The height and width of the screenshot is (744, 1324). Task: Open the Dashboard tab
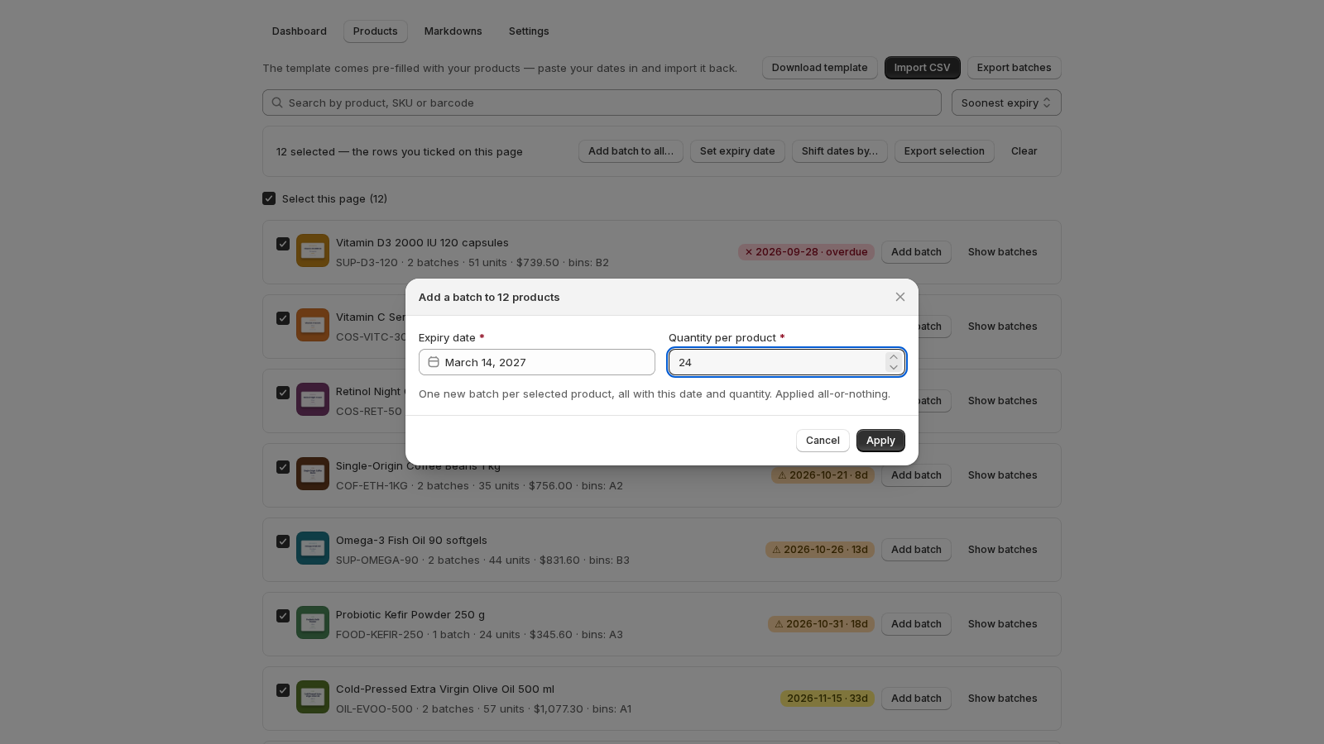(300, 31)
